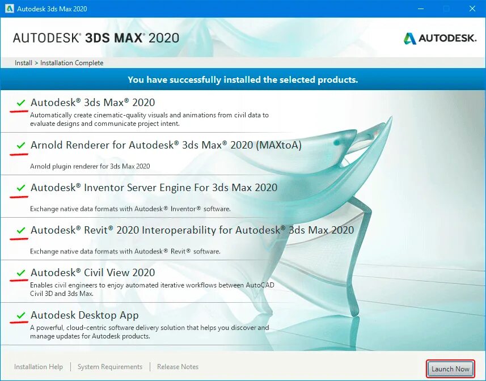
Task: Click Install in the breadcrumb trail
Action: tap(23, 63)
